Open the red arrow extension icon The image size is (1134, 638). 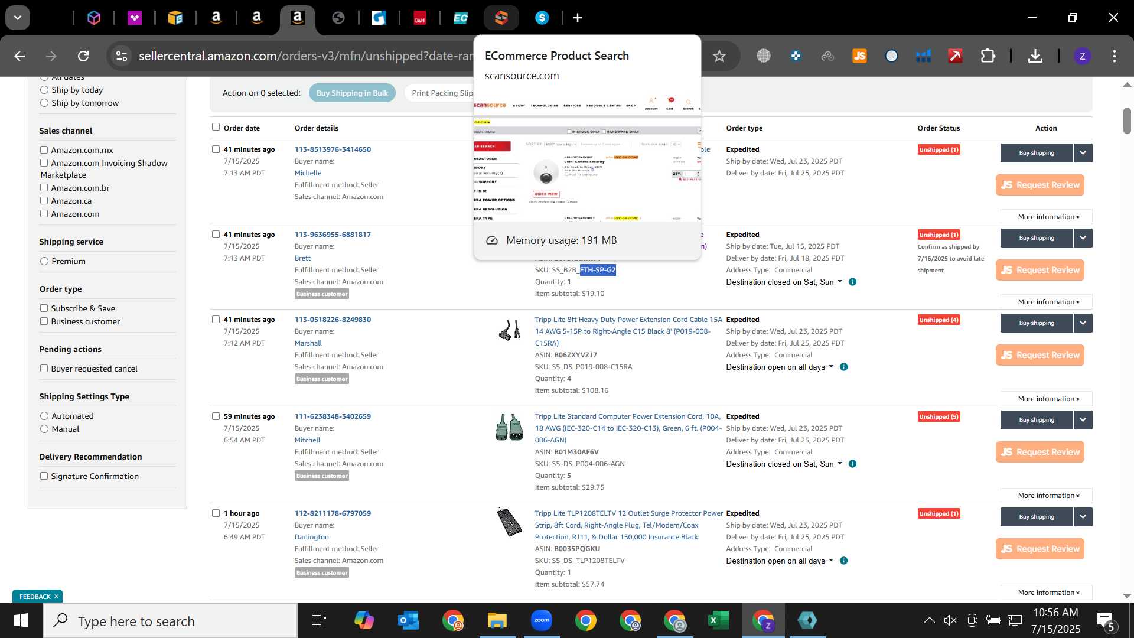pyautogui.click(x=955, y=56)
